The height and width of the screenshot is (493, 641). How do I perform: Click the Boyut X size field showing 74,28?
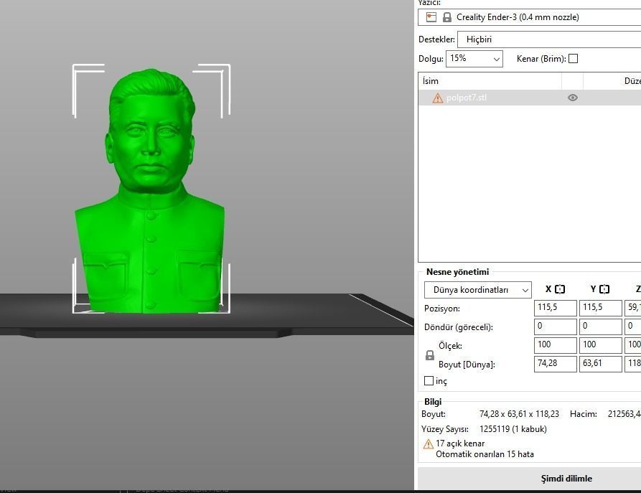point(555,364)
